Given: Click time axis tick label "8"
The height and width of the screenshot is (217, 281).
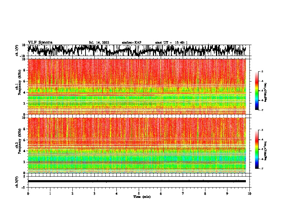Looking at the screenshot, I should (x=205, y=194).
